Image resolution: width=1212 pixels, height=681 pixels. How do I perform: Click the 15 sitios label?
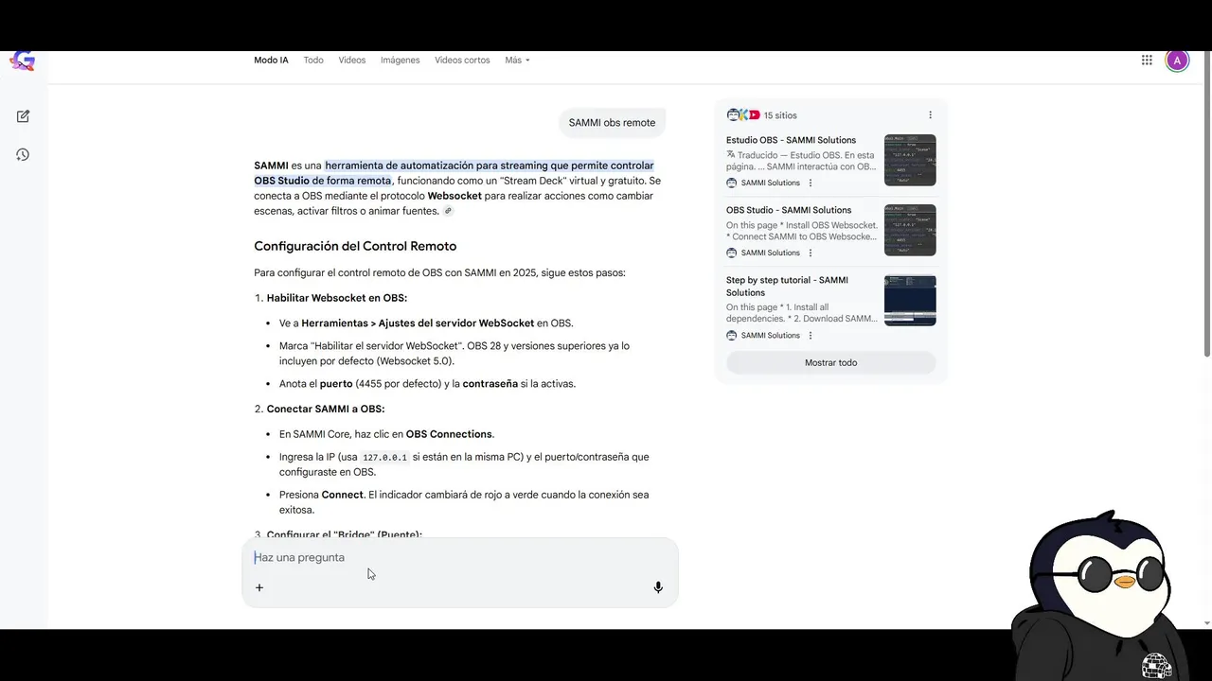pyautogui.click(x=780, y=115)
